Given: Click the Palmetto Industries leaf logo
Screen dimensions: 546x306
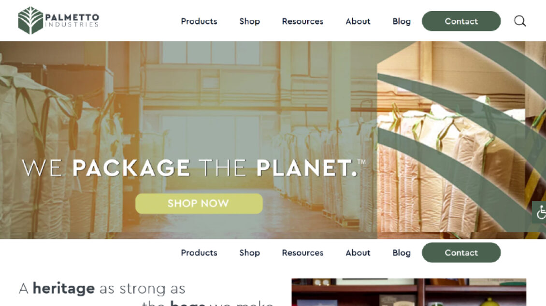Looking at the screenshot, I should point(30,20).
